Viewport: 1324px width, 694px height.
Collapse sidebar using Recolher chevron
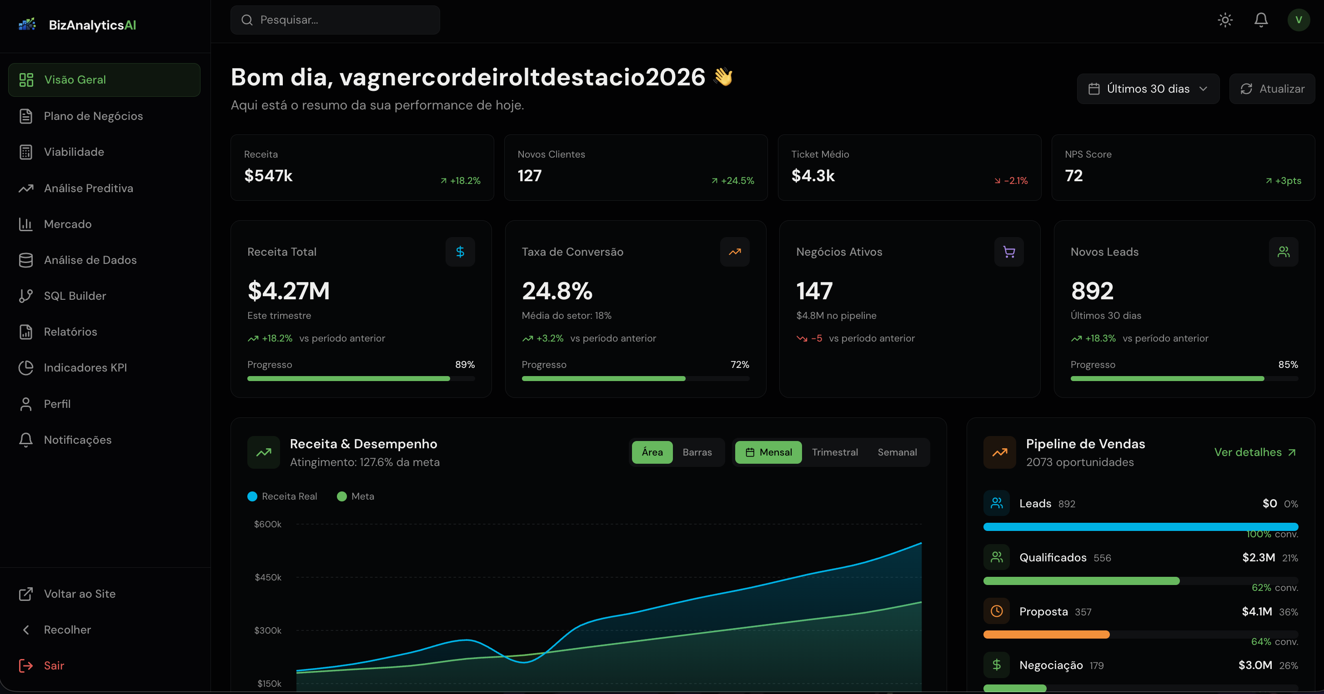point(26,630)
